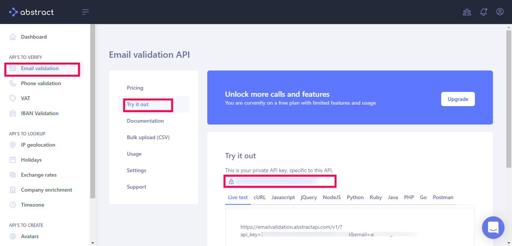Click the Unlock more calls and features heading
Screen dimensions: 512x246
click(x=277, y=94)
